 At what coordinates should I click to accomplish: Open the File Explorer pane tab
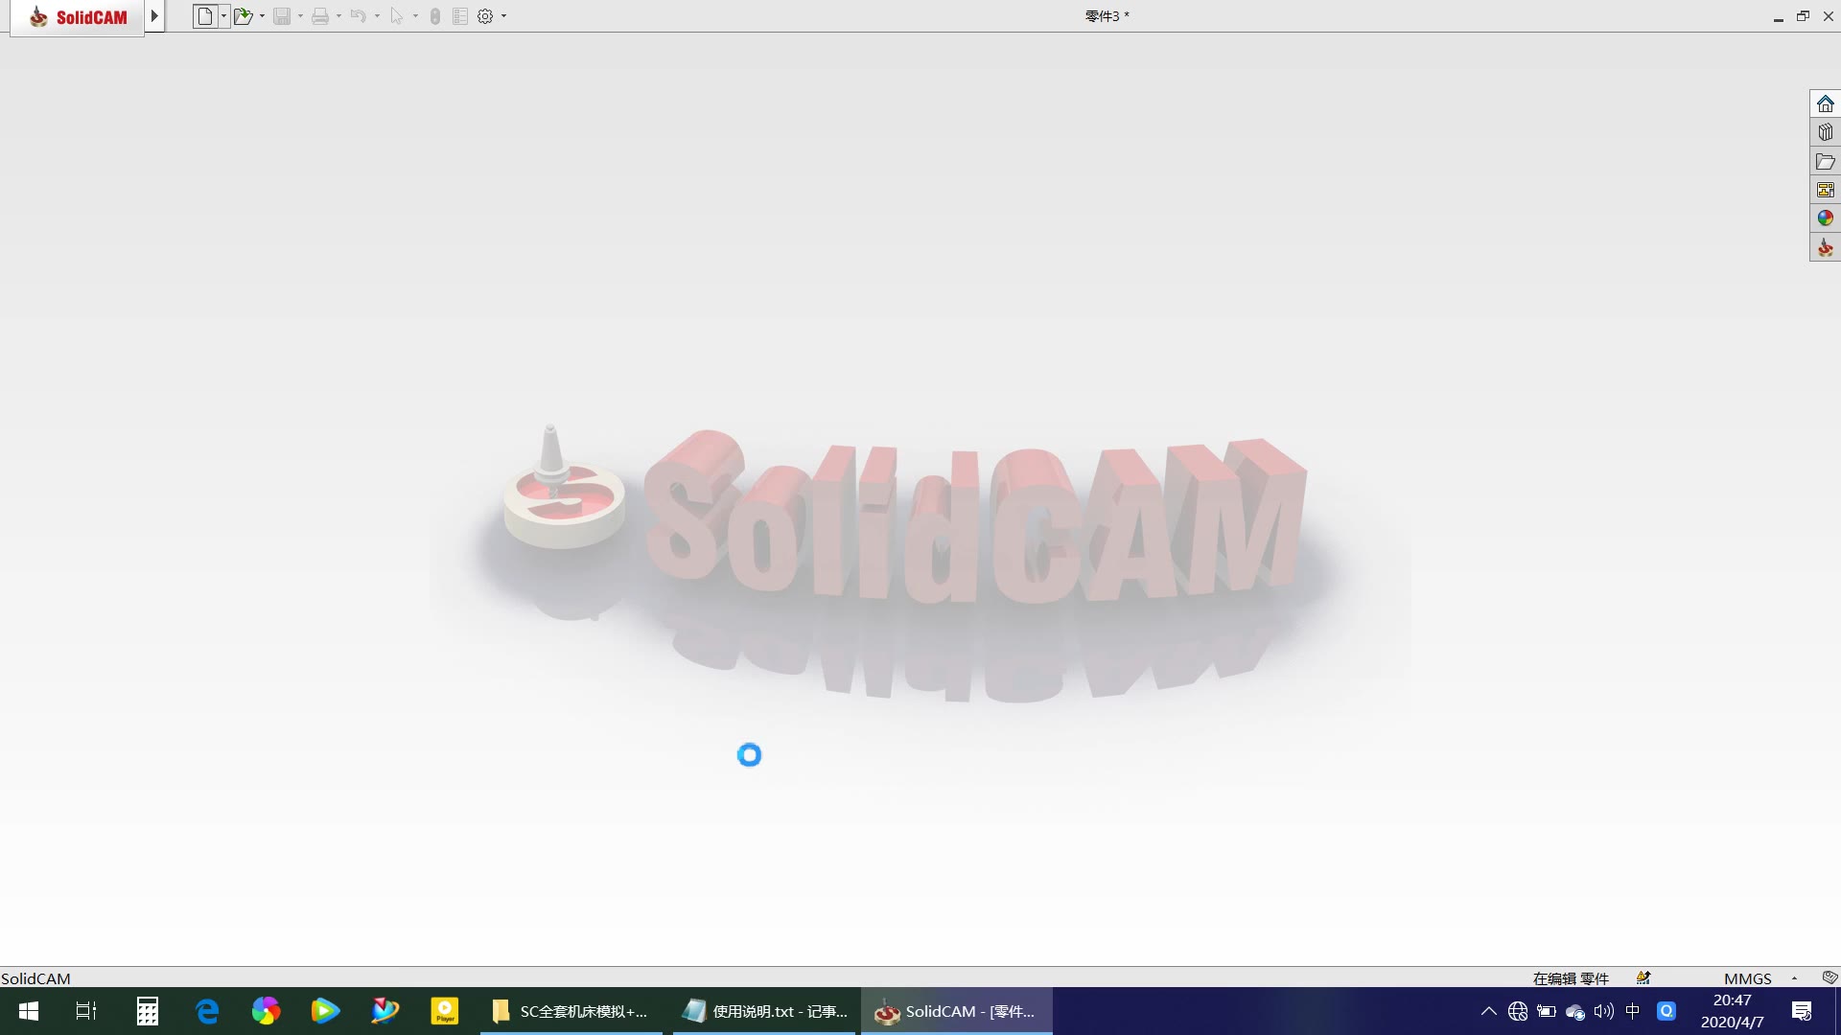tap(1825, 161)
